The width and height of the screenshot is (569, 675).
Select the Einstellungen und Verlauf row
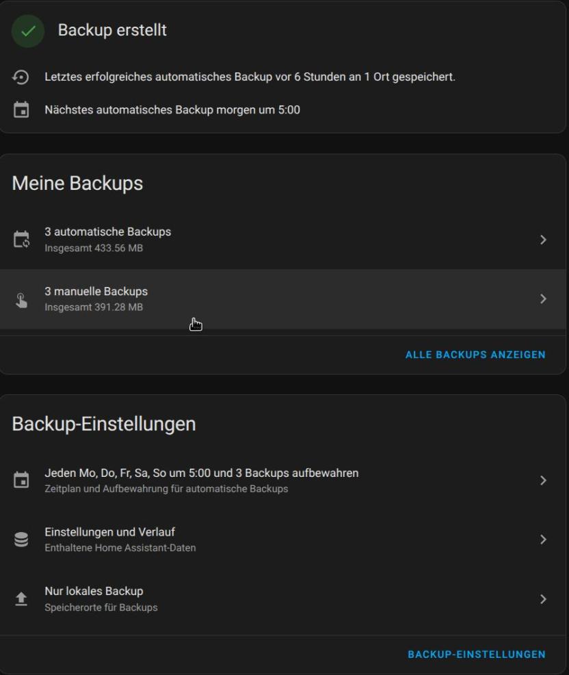(110, 532)
